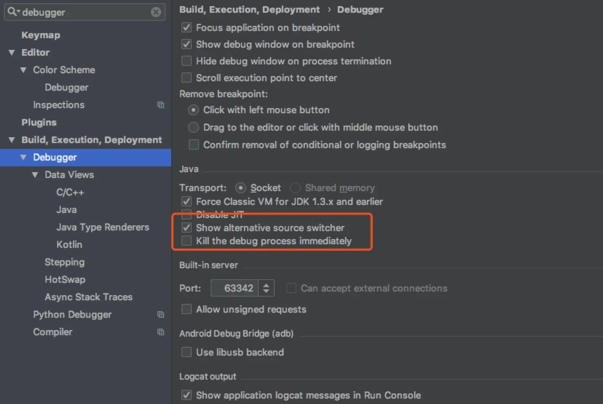
Task: Enable Hide debug window on process termination
Action: (186, 61)
